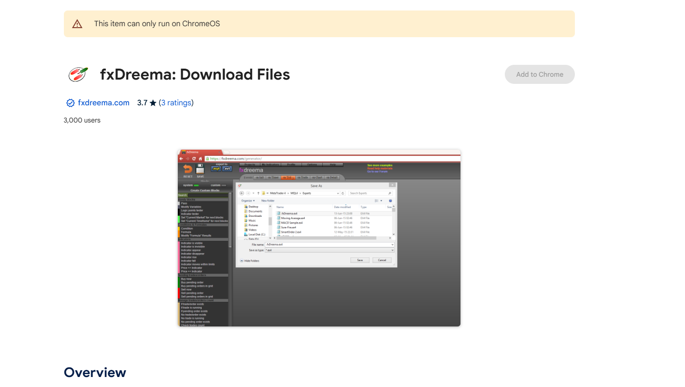Click the star icon beside the 3.7 rating
Viewport: 685px width, 387px height.
point(153,103)
